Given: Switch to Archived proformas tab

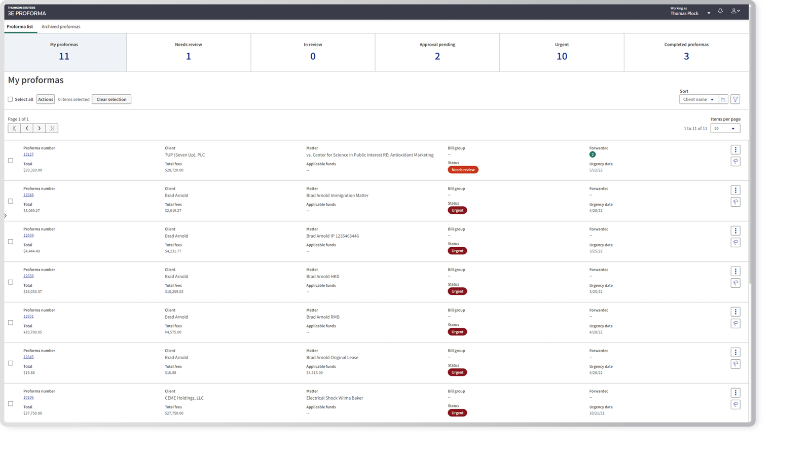Looking at the screenshot, I should pyautogui.click(x=61, y=27).
